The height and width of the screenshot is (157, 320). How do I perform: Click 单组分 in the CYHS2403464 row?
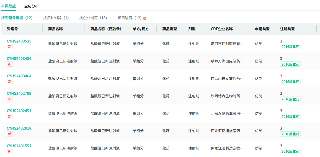[138, 79]
